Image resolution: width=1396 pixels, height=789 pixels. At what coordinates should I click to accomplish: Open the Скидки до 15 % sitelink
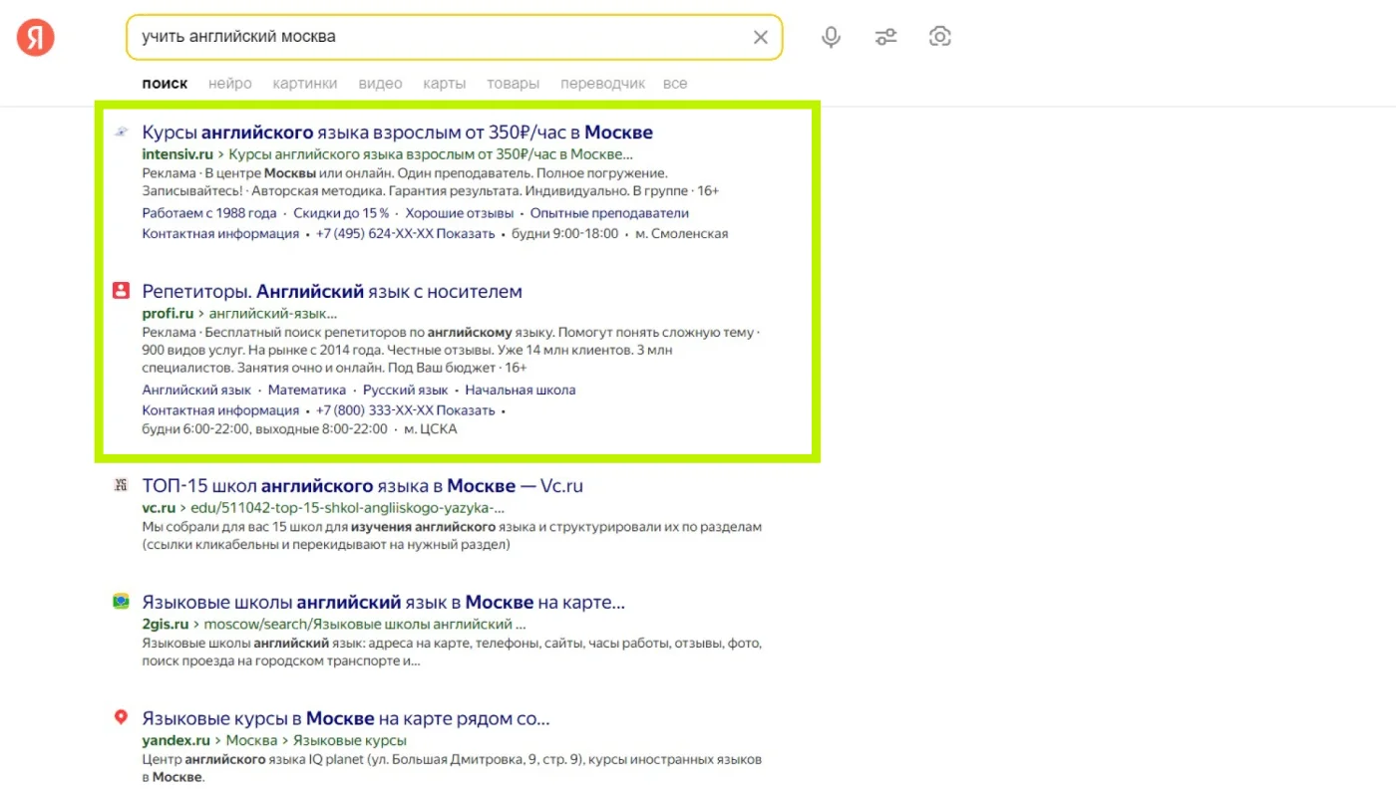tap(342, 213)
